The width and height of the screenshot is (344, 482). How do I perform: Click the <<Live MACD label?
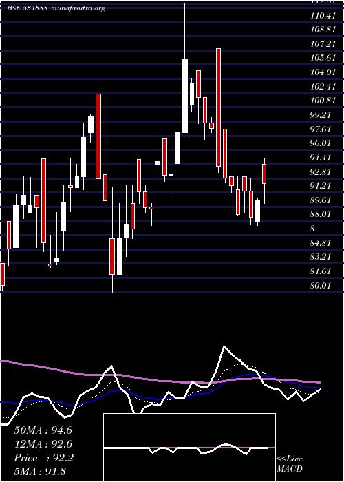(x=290, y=464)
